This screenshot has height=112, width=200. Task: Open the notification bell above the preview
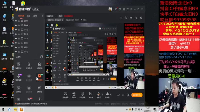click(x=136, y=18)
